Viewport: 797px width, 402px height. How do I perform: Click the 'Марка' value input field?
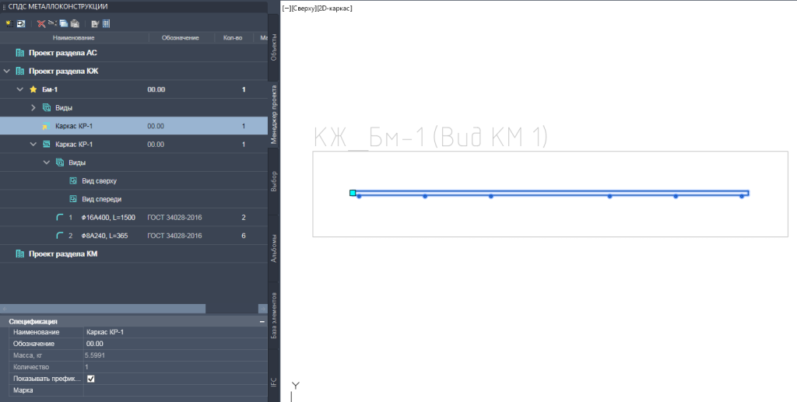171,390
